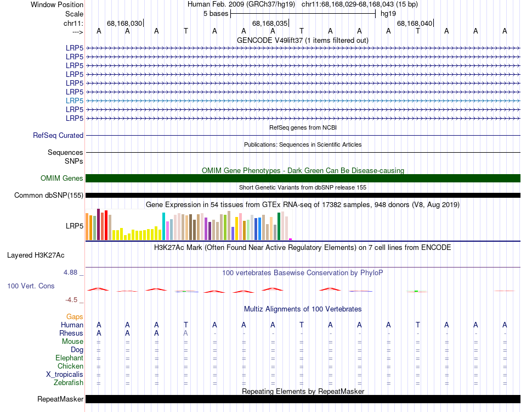
Task: Select the black Common dbSNP(155) track bar
Action: coord(303,195)
